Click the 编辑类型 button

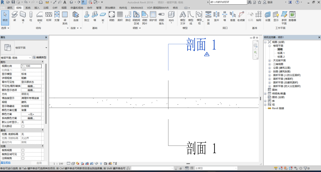coord(40,58)
